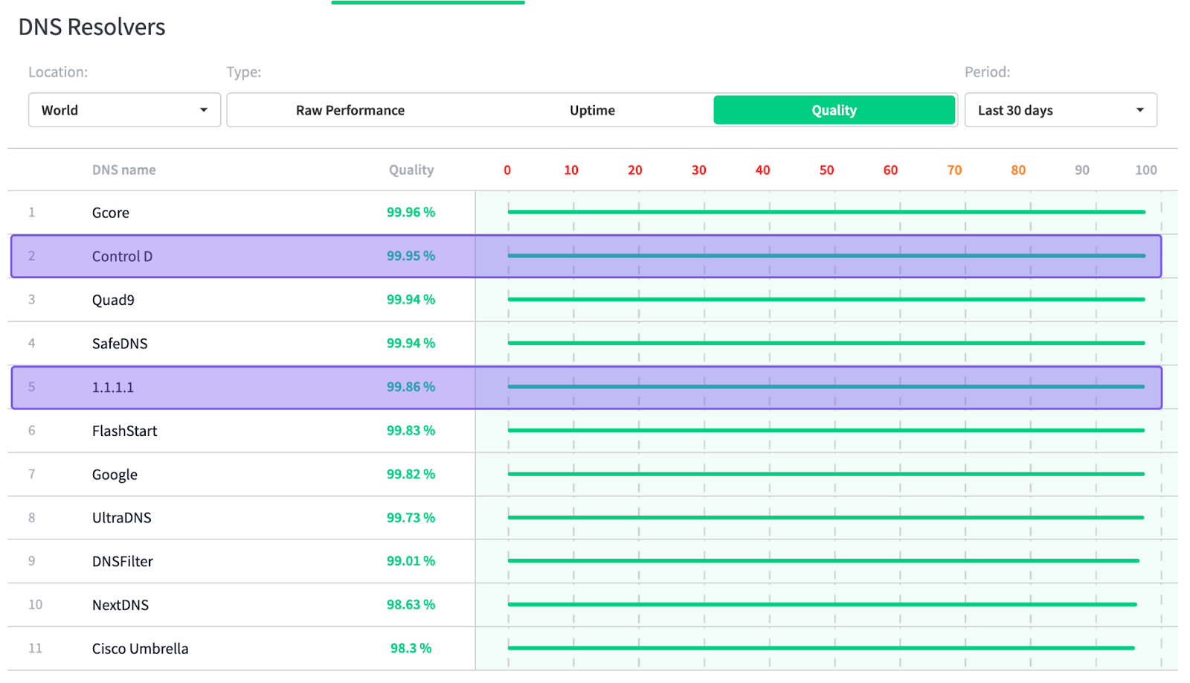Click the 99.82 % quality value

[411, 474]
